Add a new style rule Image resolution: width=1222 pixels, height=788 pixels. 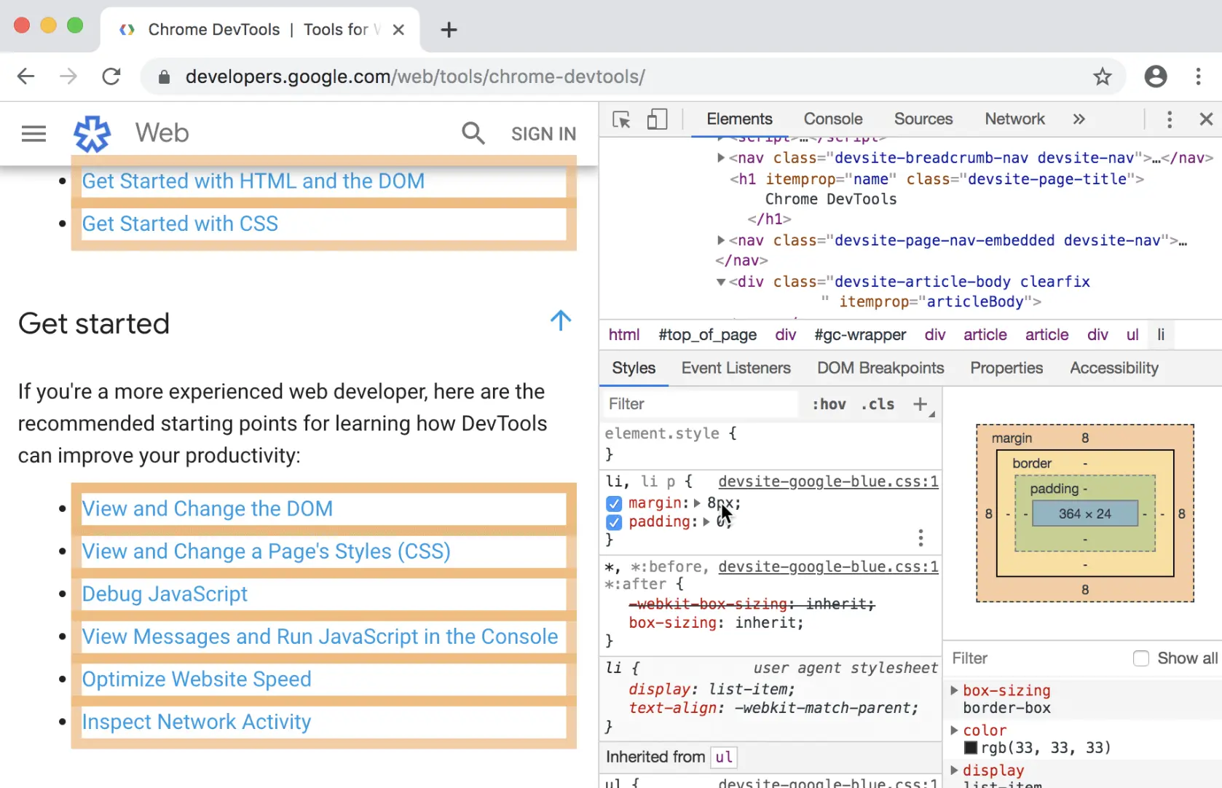click(x=921, y=404)
